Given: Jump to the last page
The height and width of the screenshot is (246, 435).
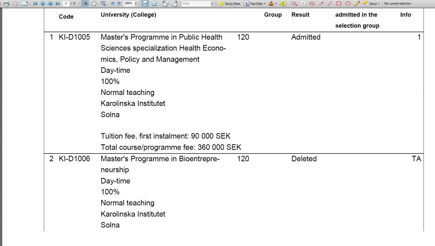Looking at the screenshot, I should pos(57,4).
